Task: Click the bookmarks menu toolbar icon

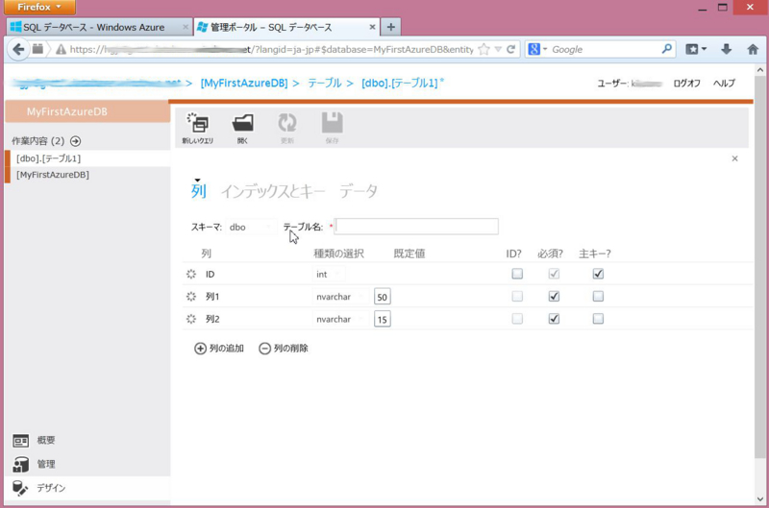Action: pyautogui.click(x=695, y=49)
